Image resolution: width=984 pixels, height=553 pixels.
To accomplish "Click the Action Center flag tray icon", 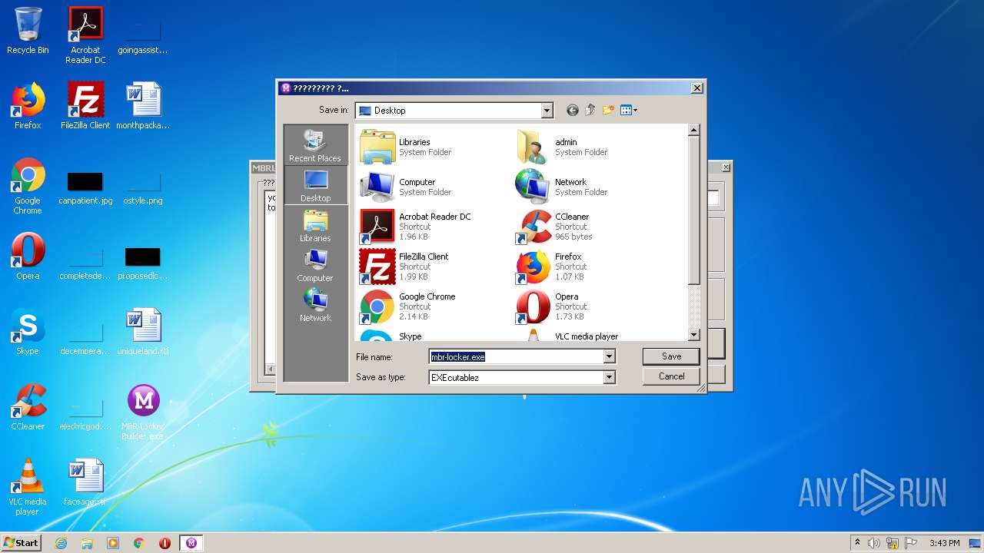I will coord(911,543).
